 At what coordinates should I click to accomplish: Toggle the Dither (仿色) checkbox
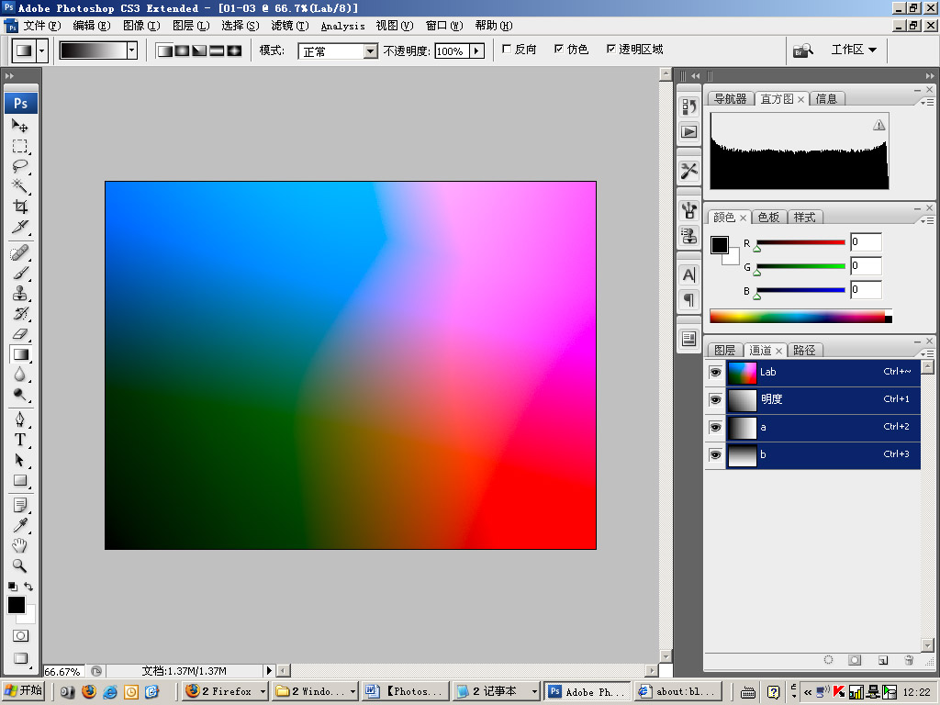(559, 50)
